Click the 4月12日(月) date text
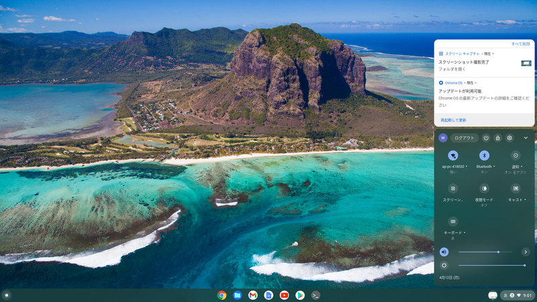 pos(449,278)
